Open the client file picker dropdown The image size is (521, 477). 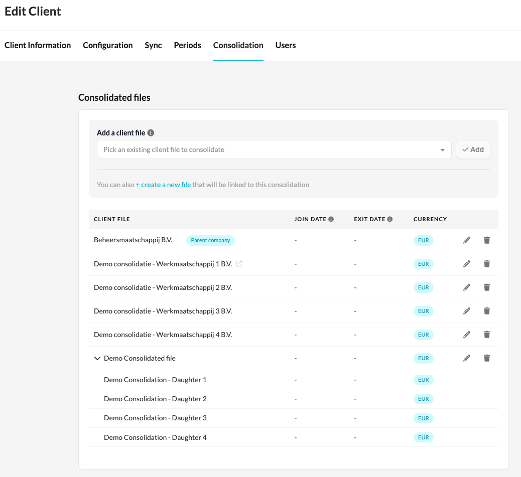coord(274,149)
